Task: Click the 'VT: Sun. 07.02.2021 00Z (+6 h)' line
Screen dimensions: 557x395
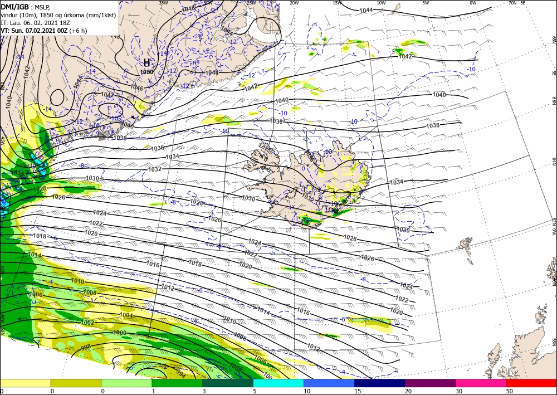Action: [43, 31]
